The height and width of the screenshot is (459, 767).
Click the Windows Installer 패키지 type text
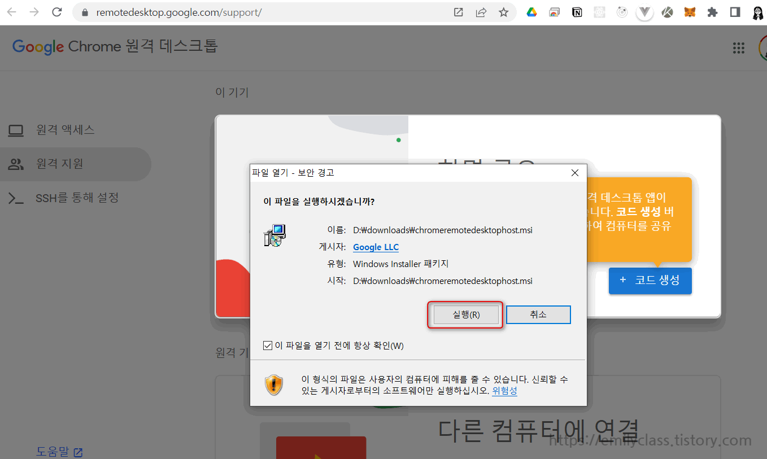pyautogui.click(x=400, y=264)
